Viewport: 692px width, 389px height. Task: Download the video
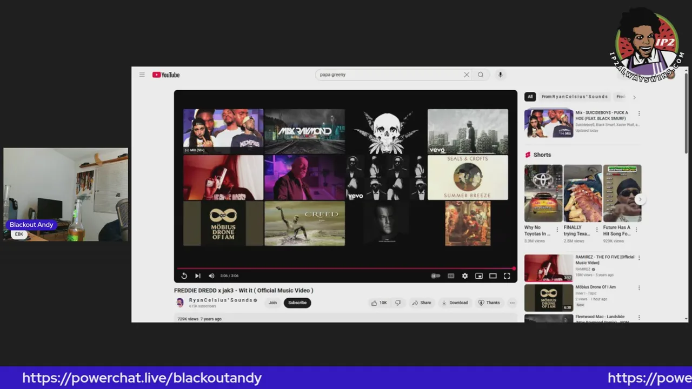tap(454, 303)
